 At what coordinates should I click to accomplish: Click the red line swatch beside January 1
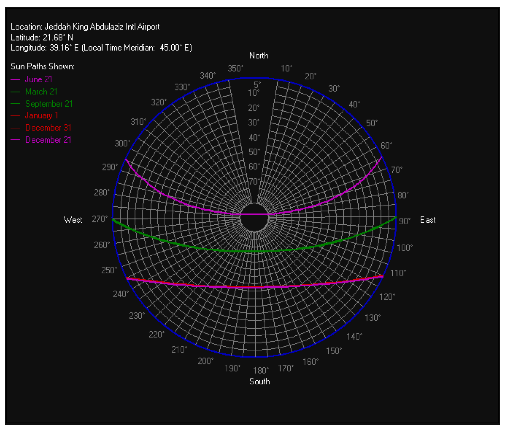[15, 116]
